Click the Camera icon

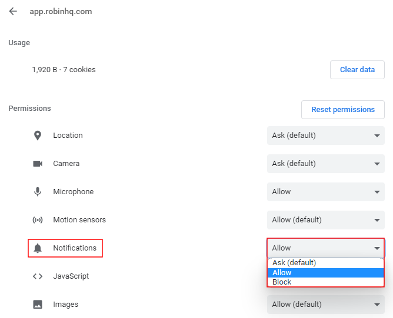tap(38, 164)
